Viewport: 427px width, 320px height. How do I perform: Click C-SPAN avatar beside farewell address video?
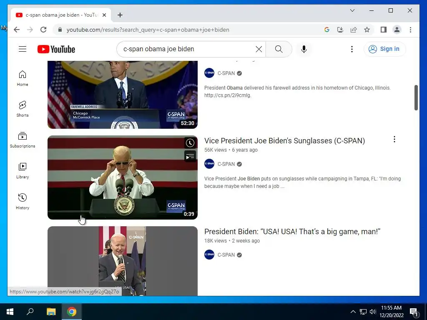tap(209, 73)
